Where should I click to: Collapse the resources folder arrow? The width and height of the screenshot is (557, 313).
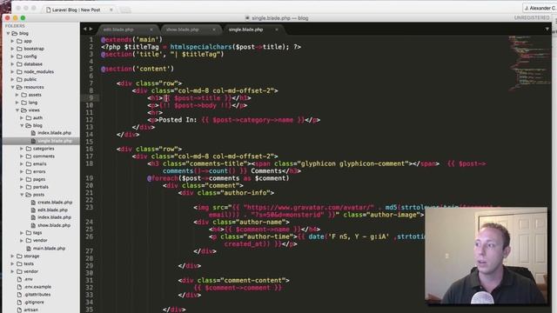pos(12,87)
